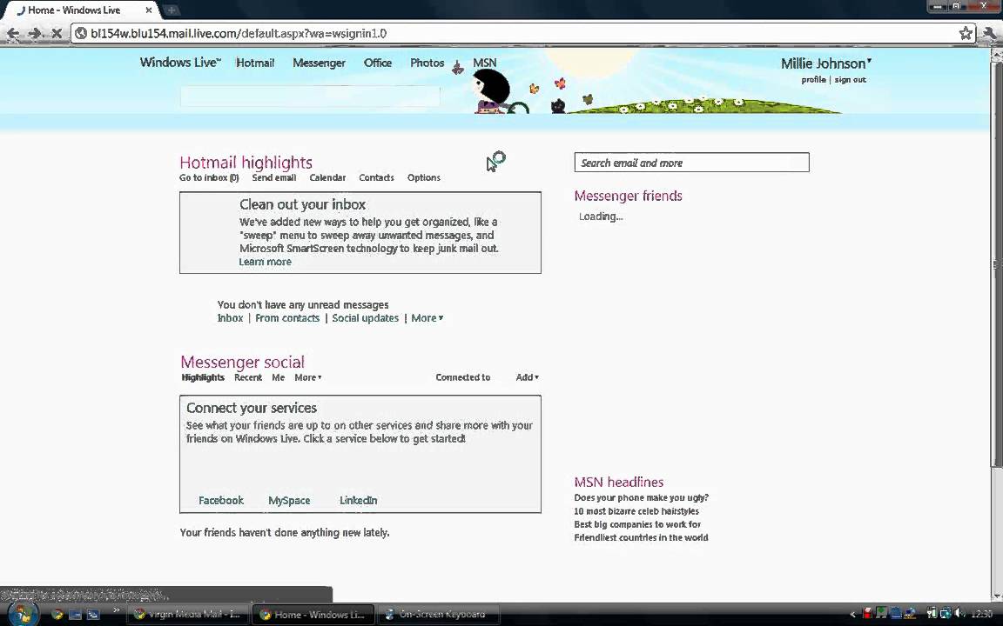The width and height of the screenshot is (1003, 626).
Task: Show hidden system tray icons
Action: 852,615
